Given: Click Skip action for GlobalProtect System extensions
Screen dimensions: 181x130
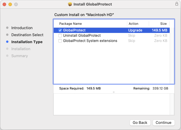Looking at the screenshot, I should (132, 41).
